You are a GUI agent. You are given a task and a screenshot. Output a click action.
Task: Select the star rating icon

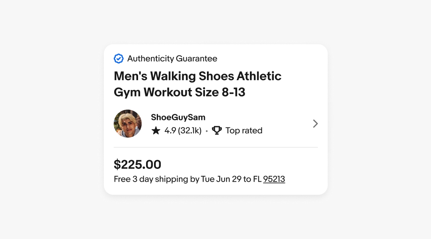(156, 130)
